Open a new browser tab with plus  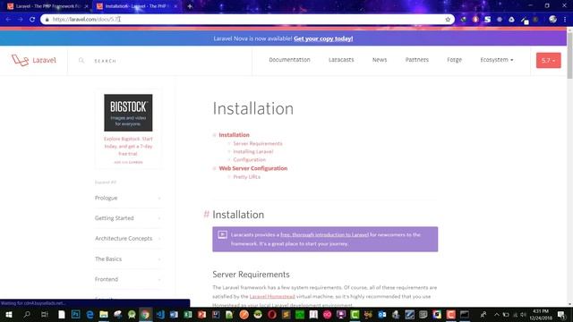[x=190, y=6]
